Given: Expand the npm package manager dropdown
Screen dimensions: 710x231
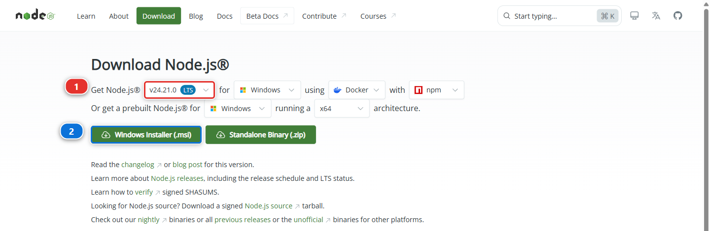Looking at the screenshot, I should [436, 90].
